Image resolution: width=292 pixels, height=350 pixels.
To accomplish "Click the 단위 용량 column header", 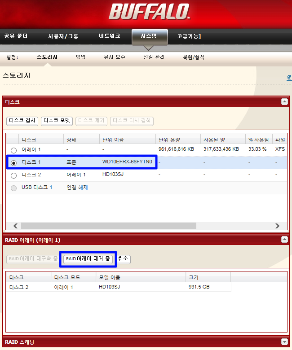I will coord(178,140).
